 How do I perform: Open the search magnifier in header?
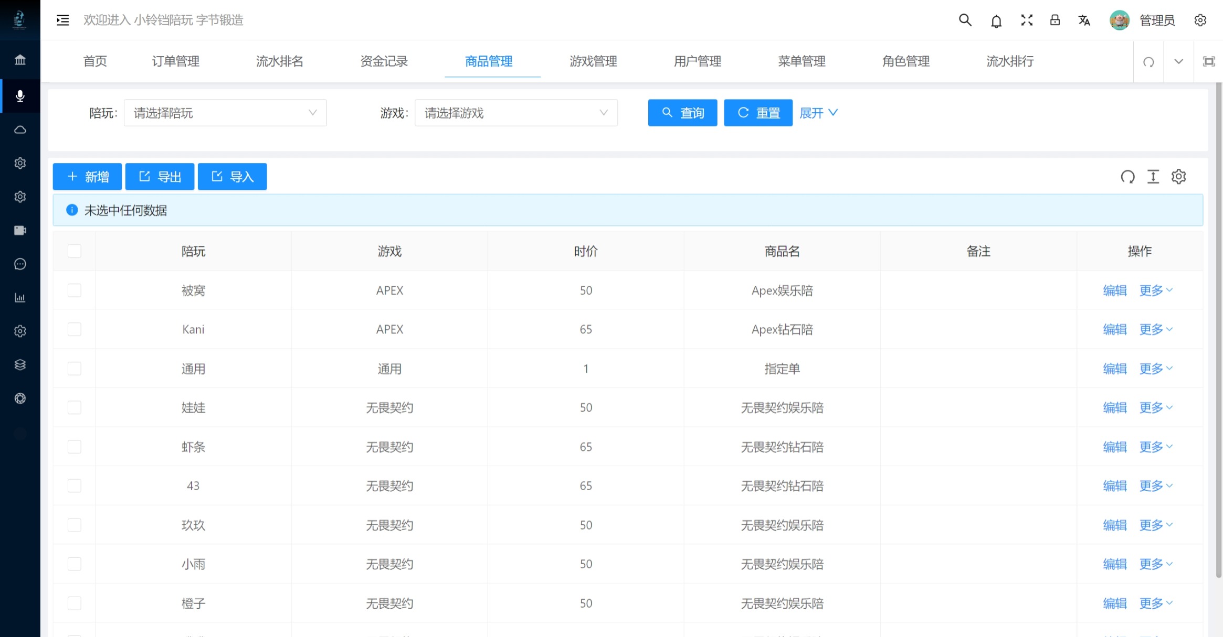click(965, 20)
